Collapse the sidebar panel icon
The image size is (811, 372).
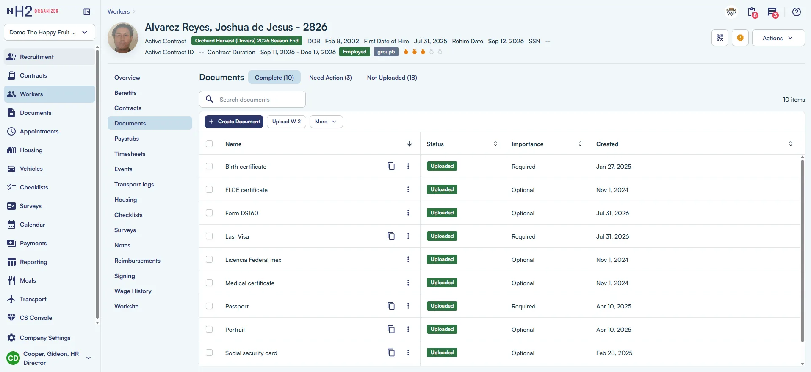tap(87, 12)
